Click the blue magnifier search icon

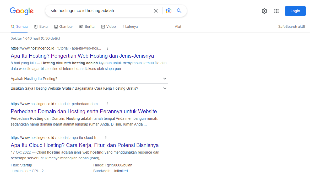pos(179,11)
